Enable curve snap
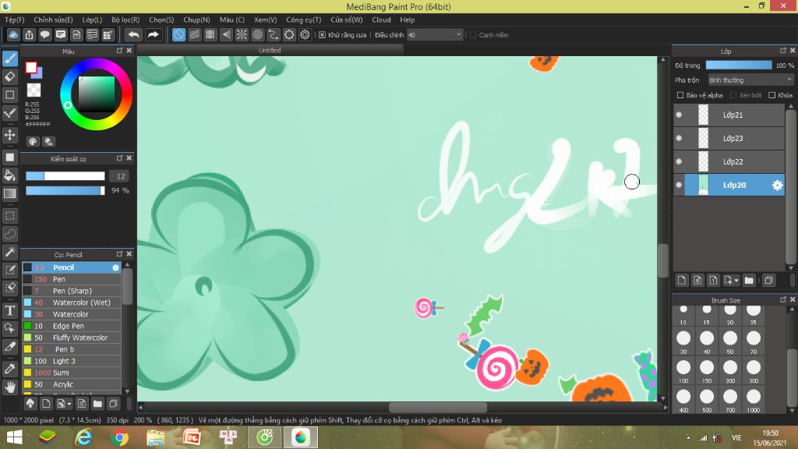Screen dimensions: 798x449 274,34
